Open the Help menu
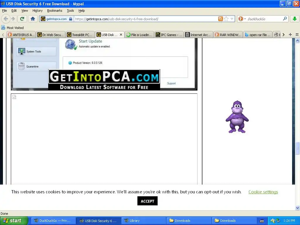300x225 pixels. pos(81,11)
